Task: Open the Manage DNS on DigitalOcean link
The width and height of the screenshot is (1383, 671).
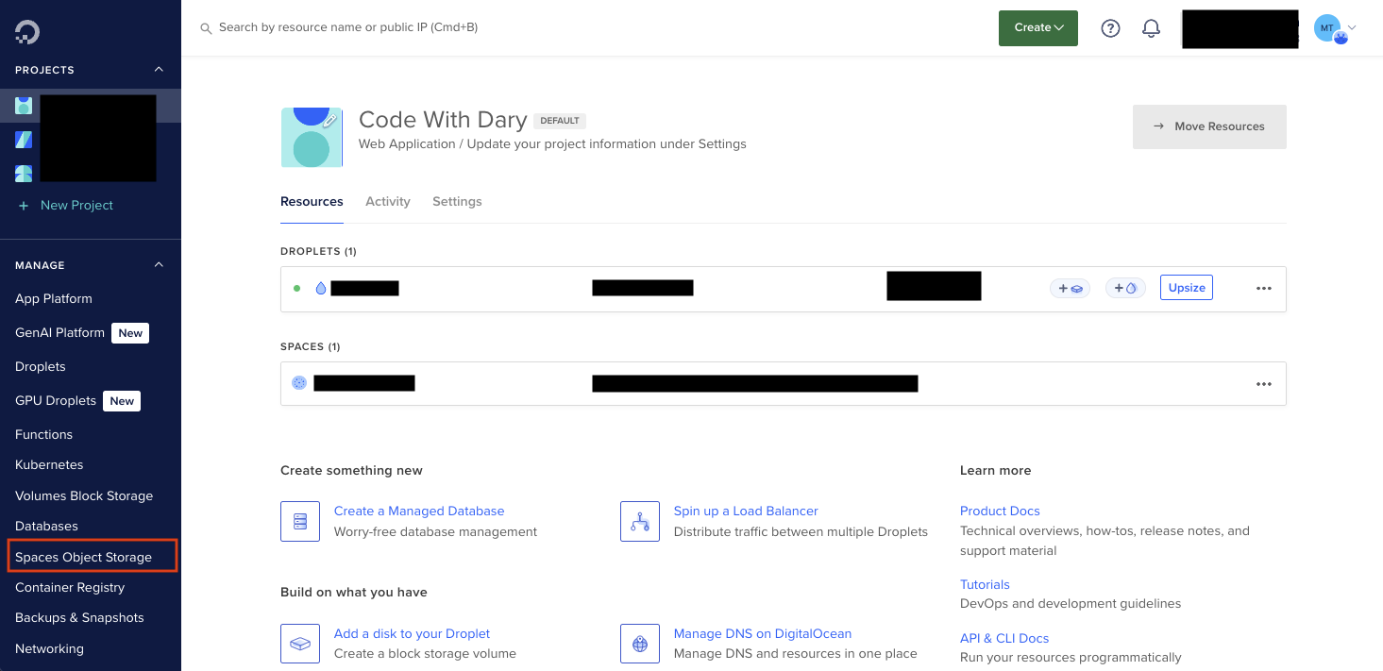Action: click(763, 633)
